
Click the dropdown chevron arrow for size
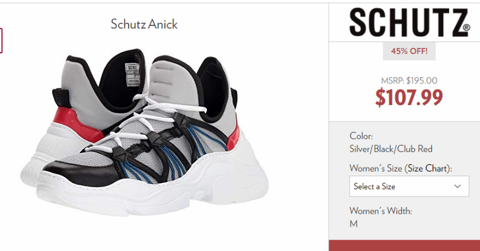[457, 186]
